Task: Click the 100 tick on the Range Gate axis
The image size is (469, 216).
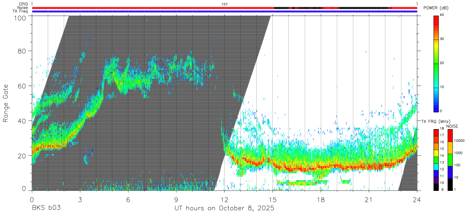Action: coord(21,18)
